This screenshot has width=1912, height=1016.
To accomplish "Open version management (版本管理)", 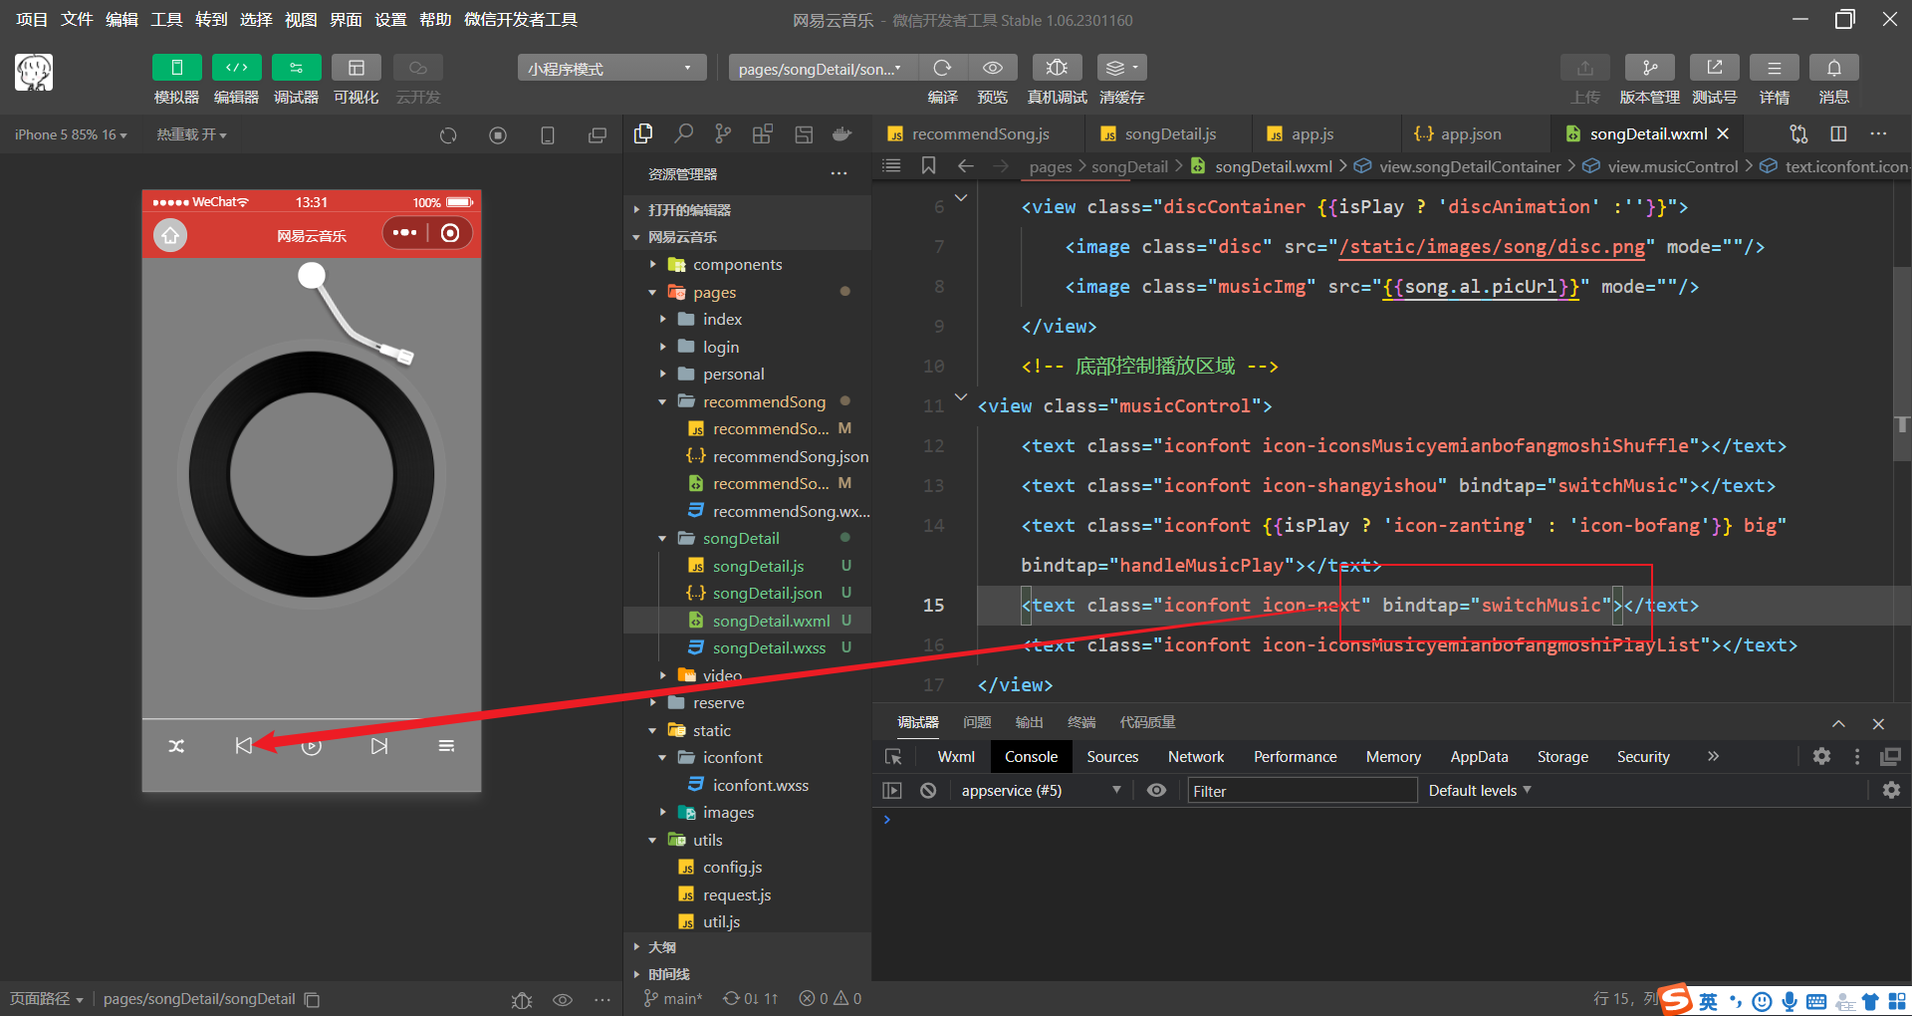I will pos(1649,68).
